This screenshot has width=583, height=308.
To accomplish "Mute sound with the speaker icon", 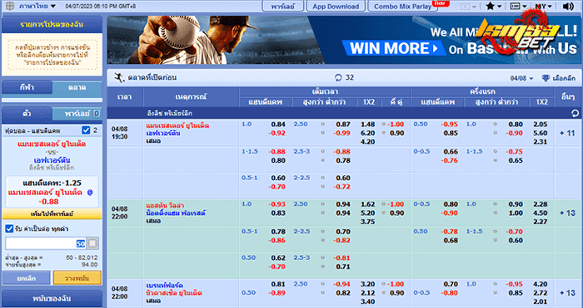I will 568,7.
